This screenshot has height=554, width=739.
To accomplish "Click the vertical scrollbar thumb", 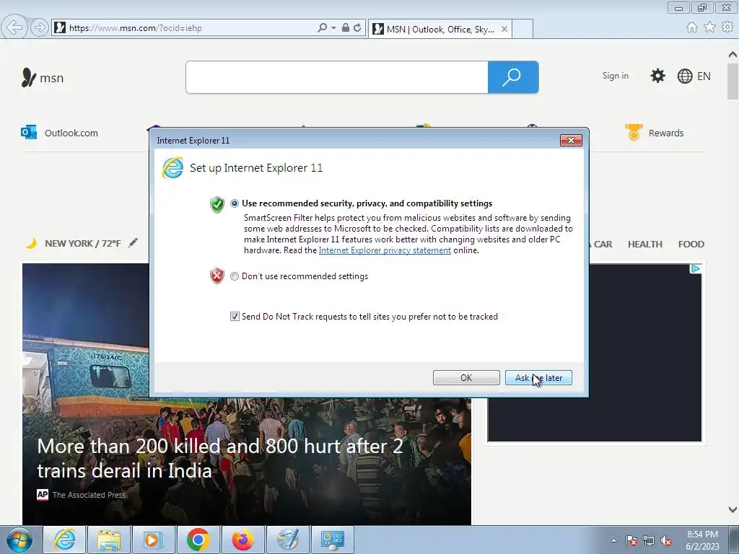I will coord(733,81).
